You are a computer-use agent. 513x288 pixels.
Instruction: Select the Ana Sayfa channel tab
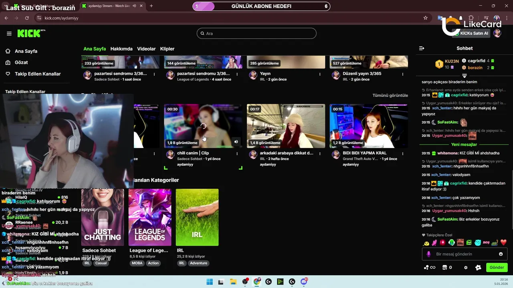tap(95, 49)
